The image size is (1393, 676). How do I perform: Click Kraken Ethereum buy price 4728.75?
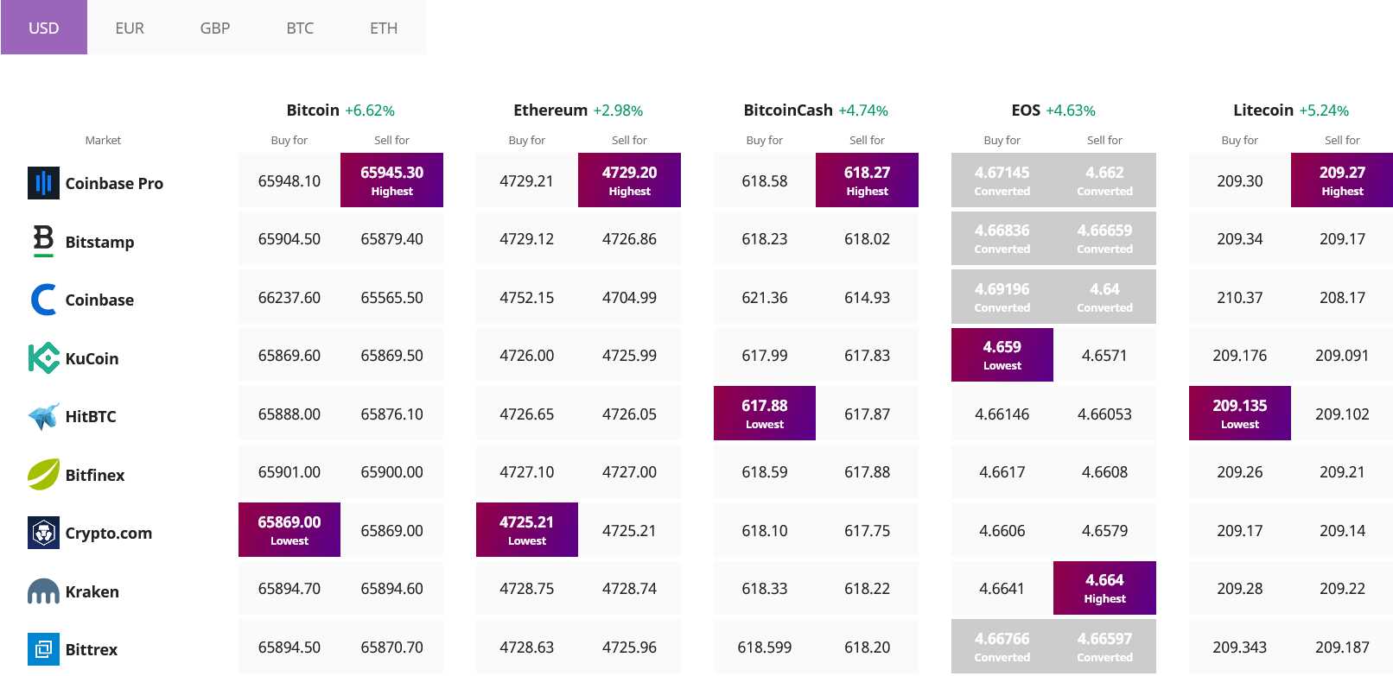coord(527,588)
